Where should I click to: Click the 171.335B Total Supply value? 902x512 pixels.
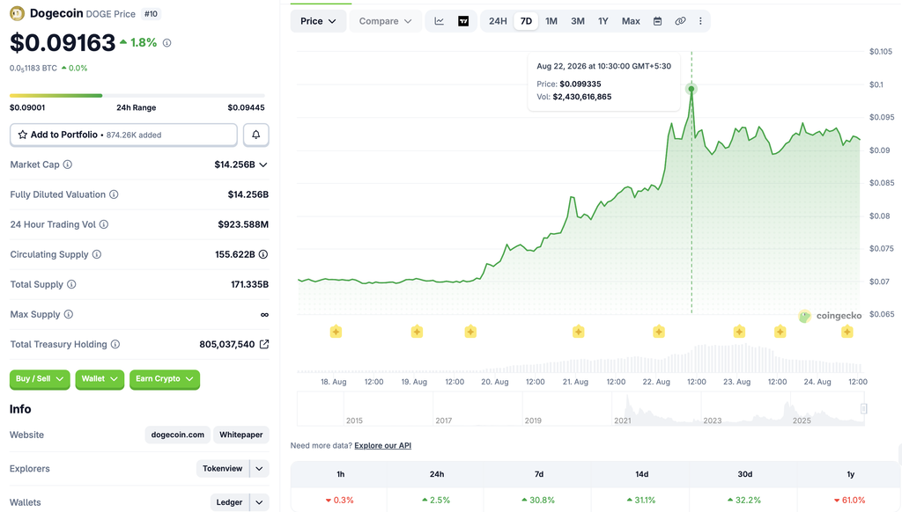[249, 284]
